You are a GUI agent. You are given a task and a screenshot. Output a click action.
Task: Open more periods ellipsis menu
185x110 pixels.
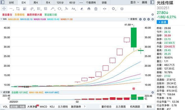coord(81,3)
